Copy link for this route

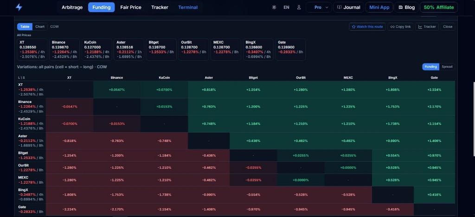pos(400,26)
